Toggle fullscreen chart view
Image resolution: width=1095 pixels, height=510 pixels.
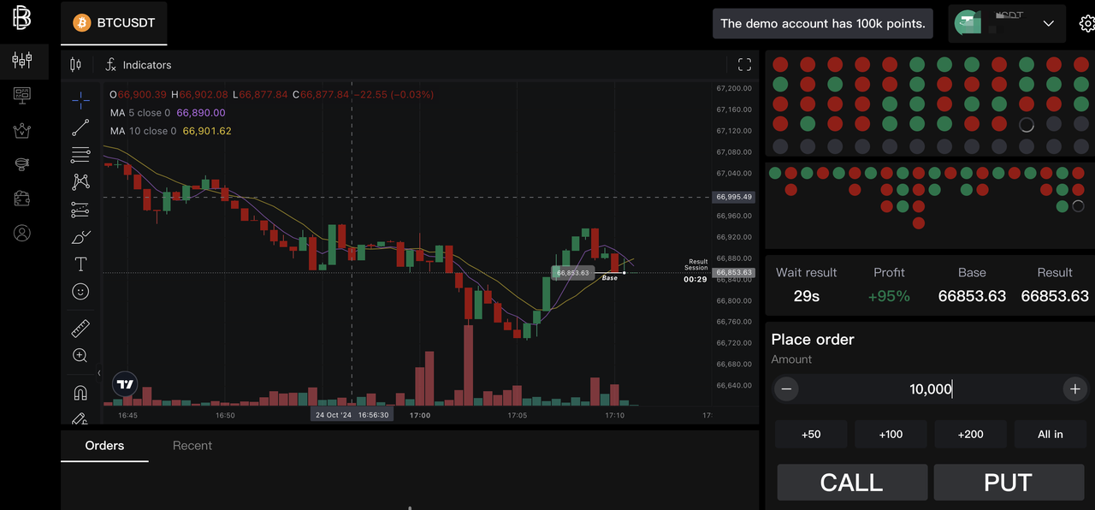point(744,65)
